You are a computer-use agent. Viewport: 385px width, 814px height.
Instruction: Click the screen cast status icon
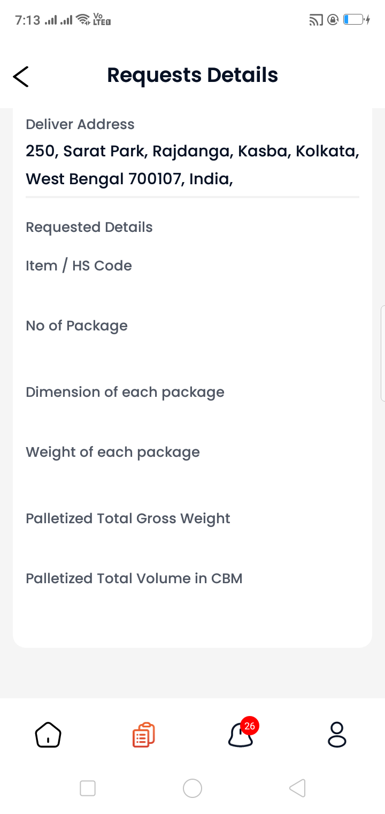[x=316, y=20]
